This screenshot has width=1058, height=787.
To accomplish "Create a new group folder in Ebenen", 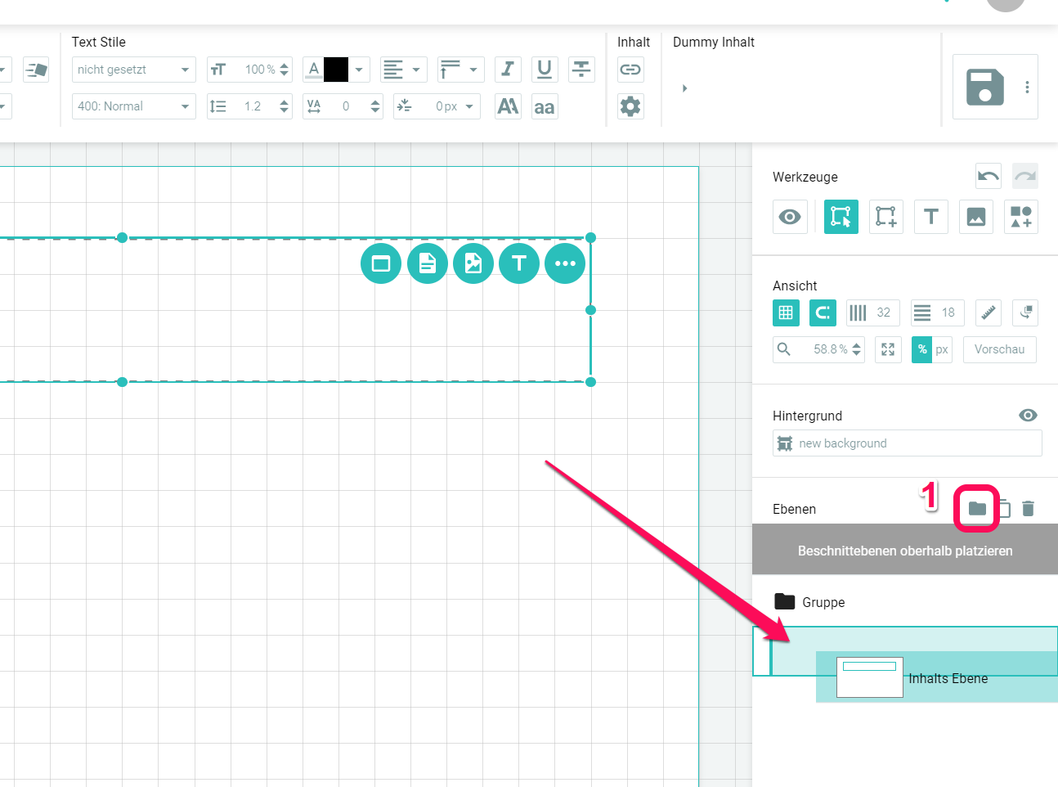I will click(977, 509).
